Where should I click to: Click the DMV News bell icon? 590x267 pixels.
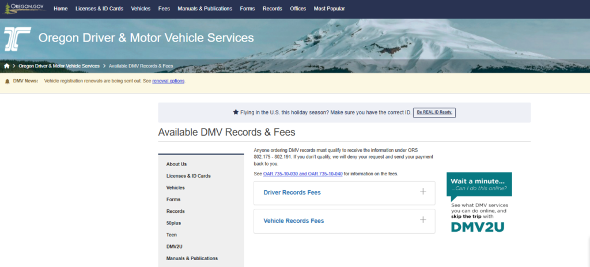pos(7,81)
